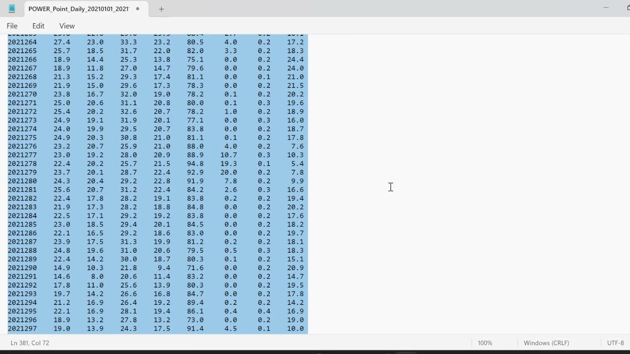
Task: Open the Edit menu
Action: (x=38, y=26)
